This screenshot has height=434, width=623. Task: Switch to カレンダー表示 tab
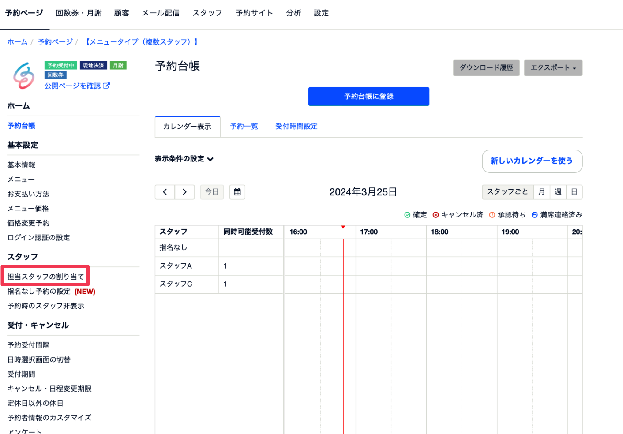[x=188, y=127]
